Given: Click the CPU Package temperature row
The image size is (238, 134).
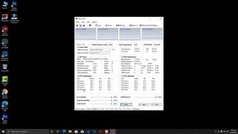Looking at the screenshot, I should 94,90.
